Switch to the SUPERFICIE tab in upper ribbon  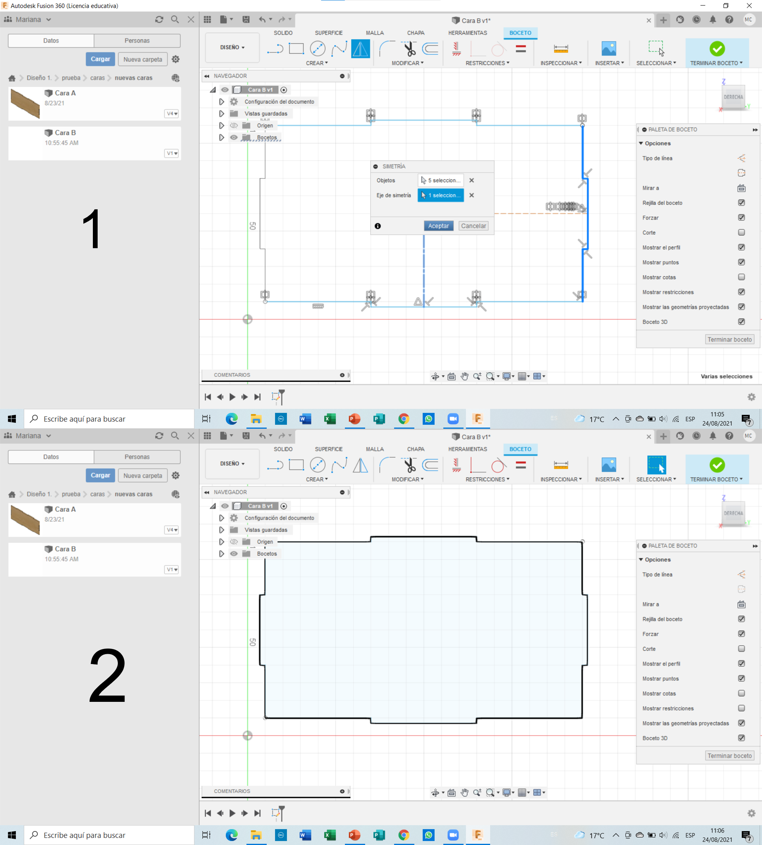click(328, 33)
